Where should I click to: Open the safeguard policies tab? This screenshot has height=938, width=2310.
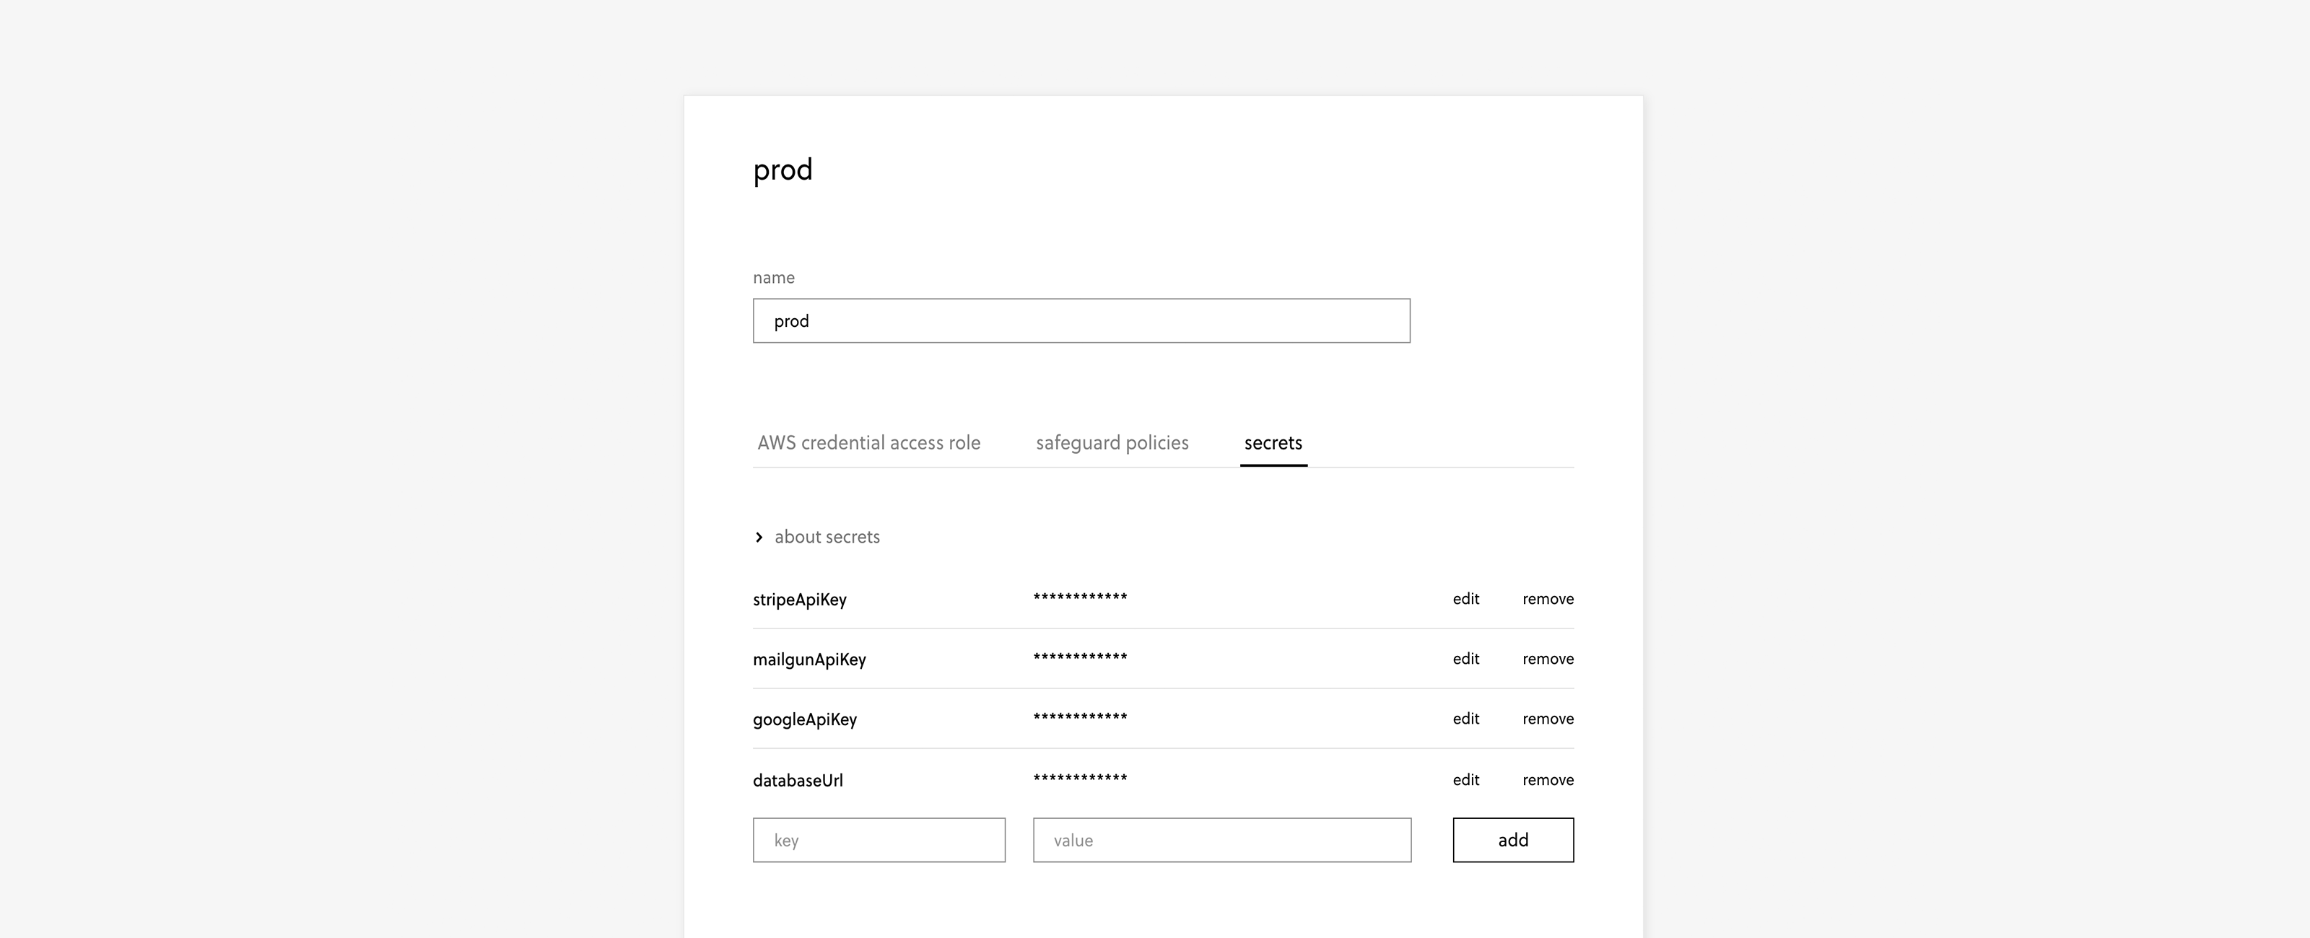[x=1112, y=443]
